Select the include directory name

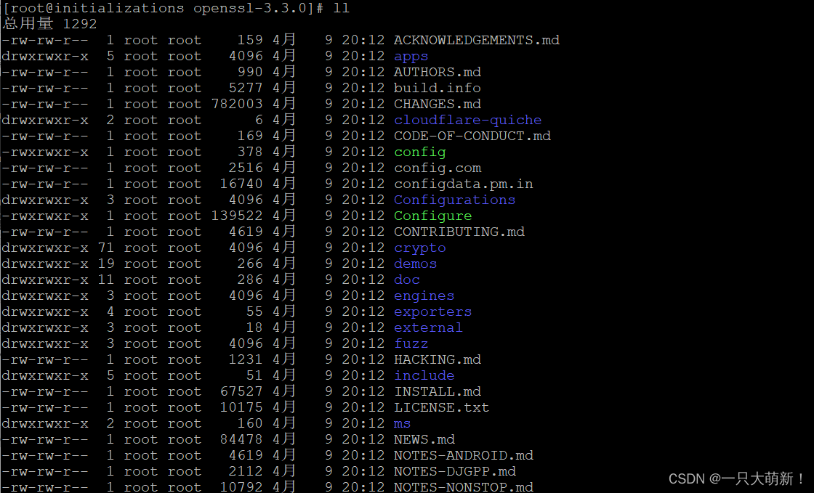pyautogui.click(x=424, y=376)
